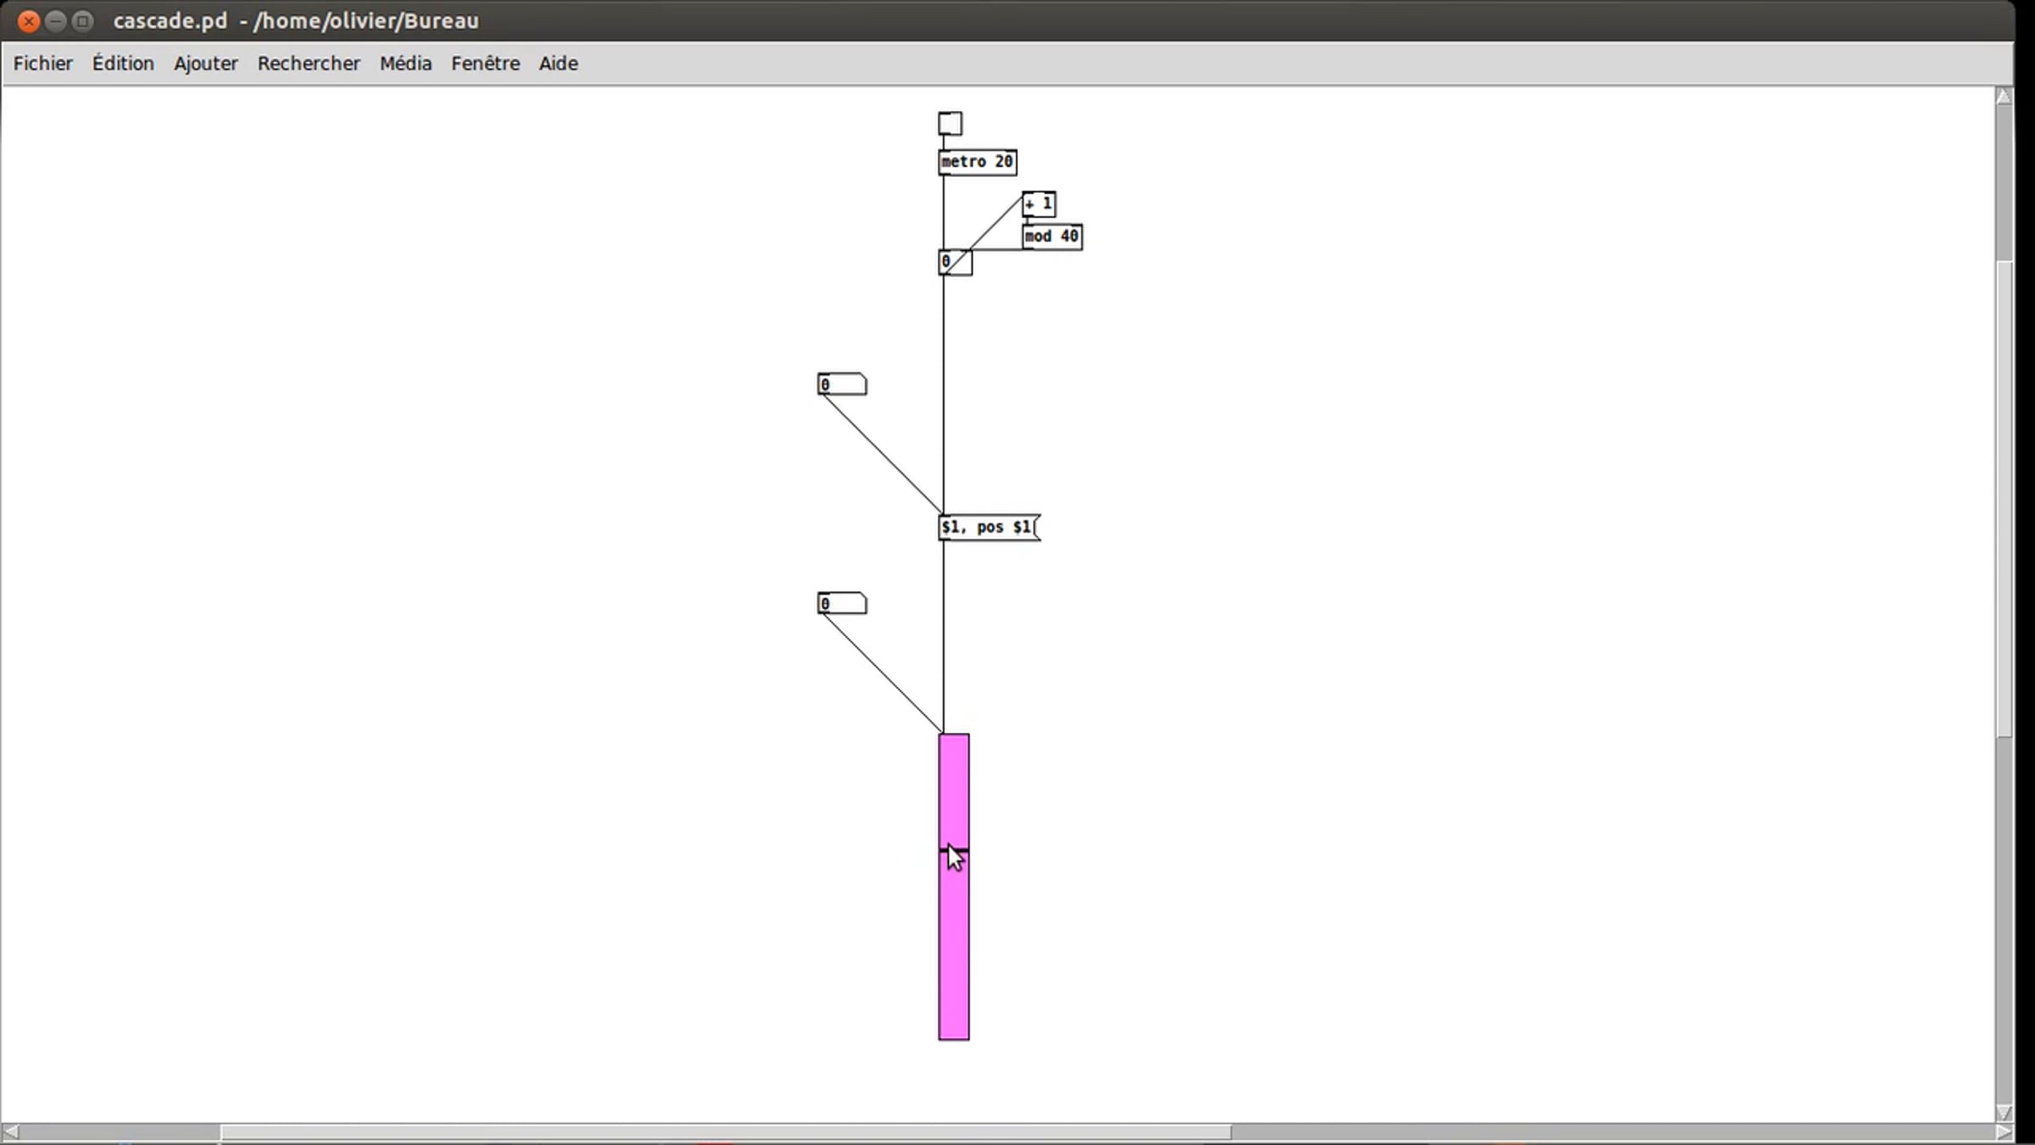Open the Ajouter menu

pos(206,64)
